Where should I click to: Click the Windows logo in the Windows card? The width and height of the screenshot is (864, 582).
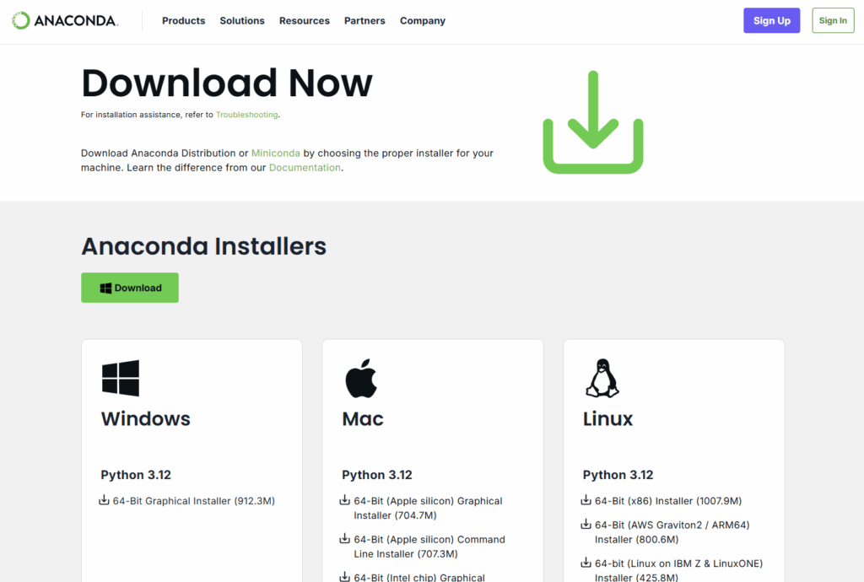tap(121, 378)
